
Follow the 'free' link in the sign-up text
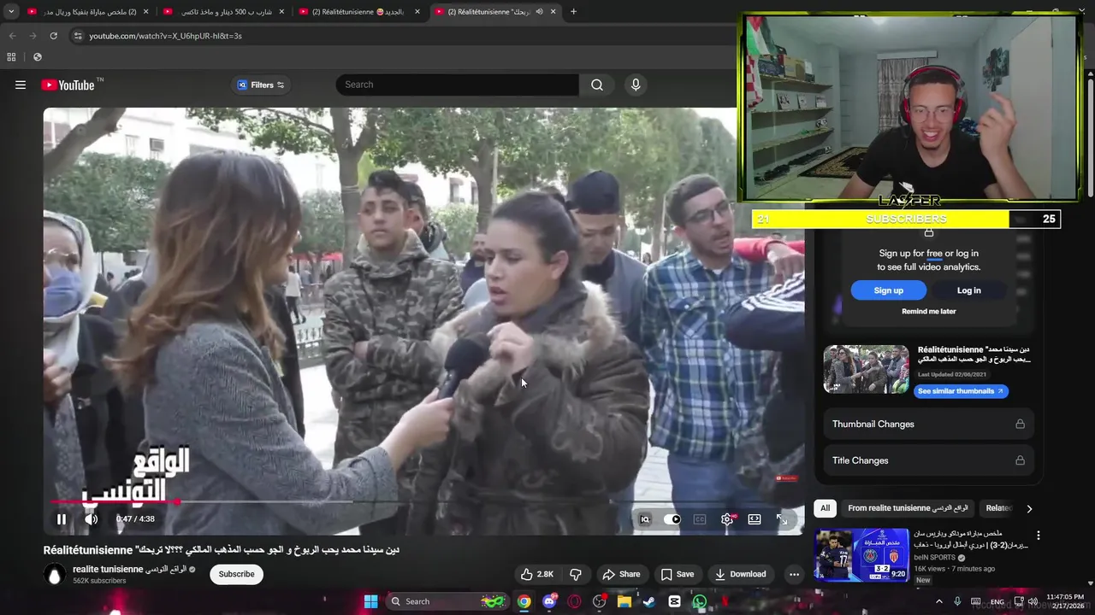[934, 254]
